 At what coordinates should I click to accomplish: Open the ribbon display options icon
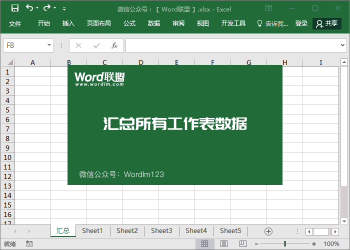point(269,8)
